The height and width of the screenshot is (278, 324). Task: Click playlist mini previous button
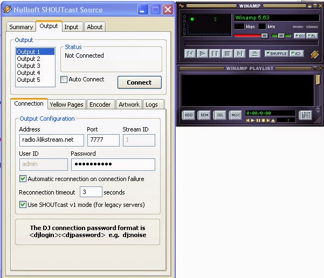(x=248, y=120)
